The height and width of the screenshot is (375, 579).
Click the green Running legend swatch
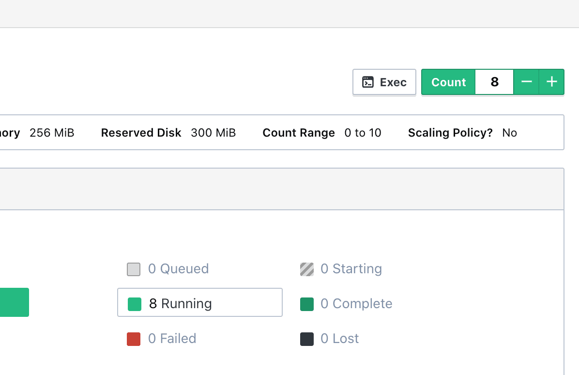pyautogui.click(x=135, y=304)
